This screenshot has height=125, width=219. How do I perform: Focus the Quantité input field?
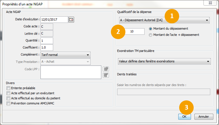[47, 41]
